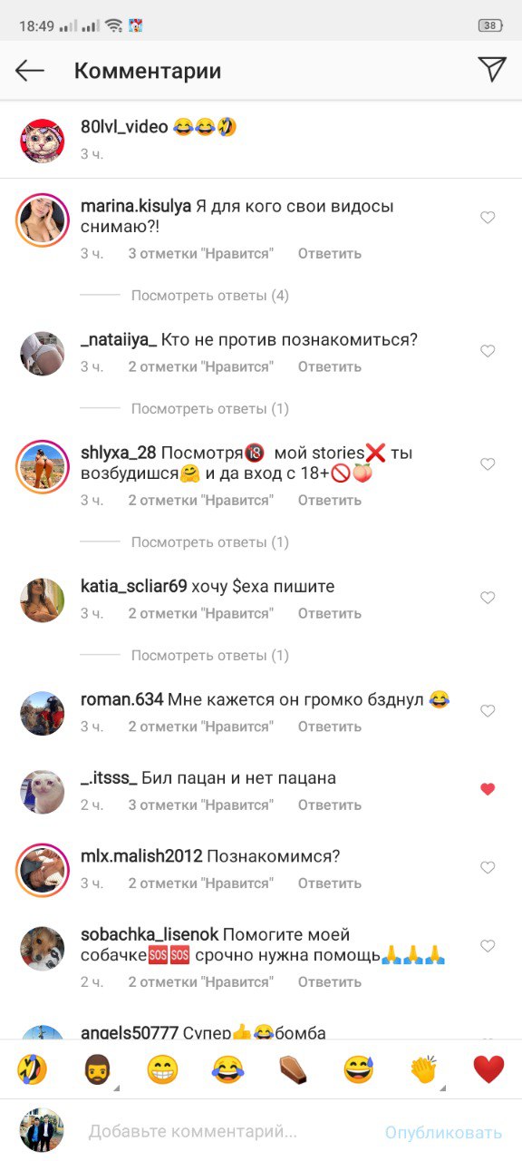Insert the bearded man emoji
Image resolution: width=522 pixels, height=1161 pixels.
point(97,1070)
